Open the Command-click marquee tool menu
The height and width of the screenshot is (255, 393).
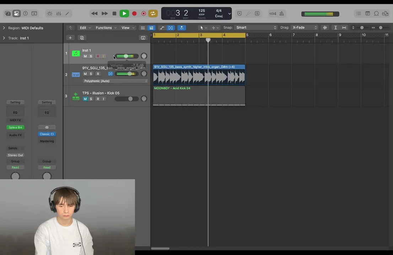(x=215, y=28)
